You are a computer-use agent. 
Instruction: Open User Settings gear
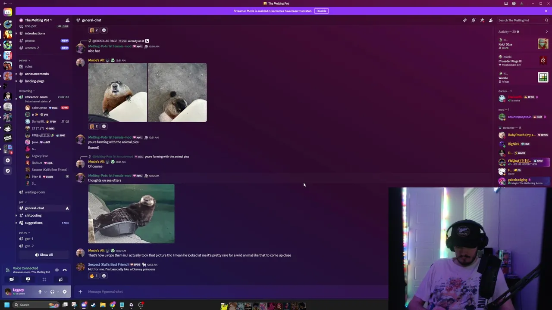tap(65, 292)
